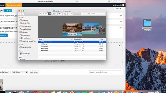
Task: Click the Search media items field
Action: tap(106, 72)
